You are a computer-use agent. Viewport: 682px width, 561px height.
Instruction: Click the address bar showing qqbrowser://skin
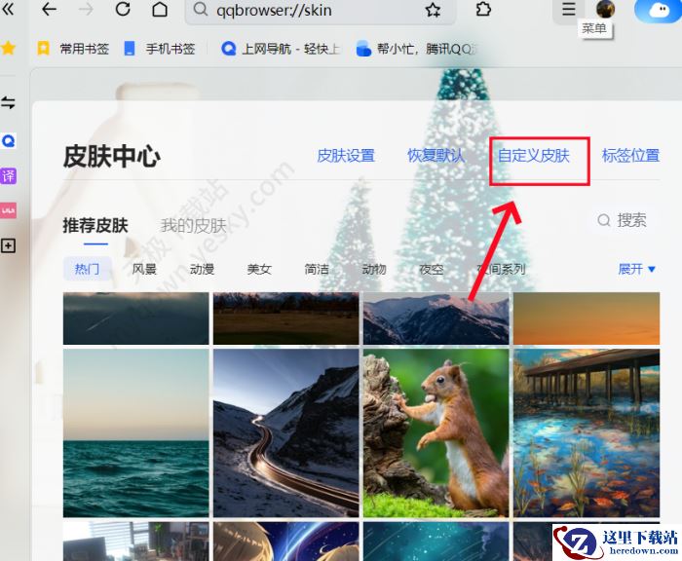coord(321,10)
